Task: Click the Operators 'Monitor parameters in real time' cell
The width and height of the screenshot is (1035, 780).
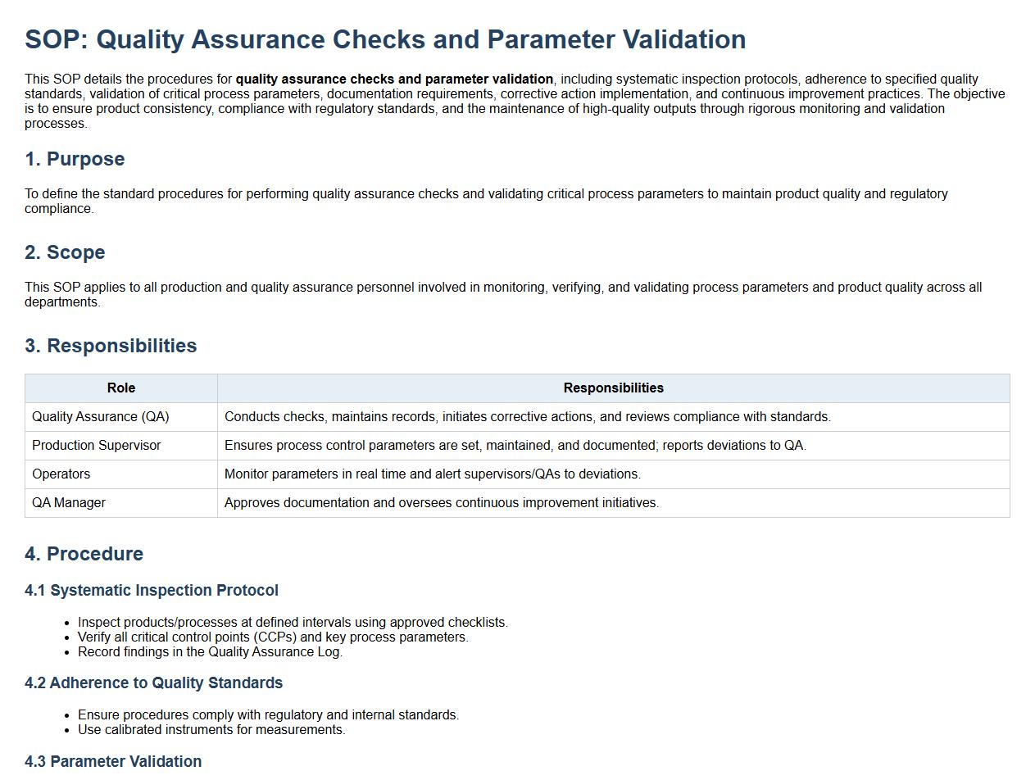Action: [x=433, y=474]
